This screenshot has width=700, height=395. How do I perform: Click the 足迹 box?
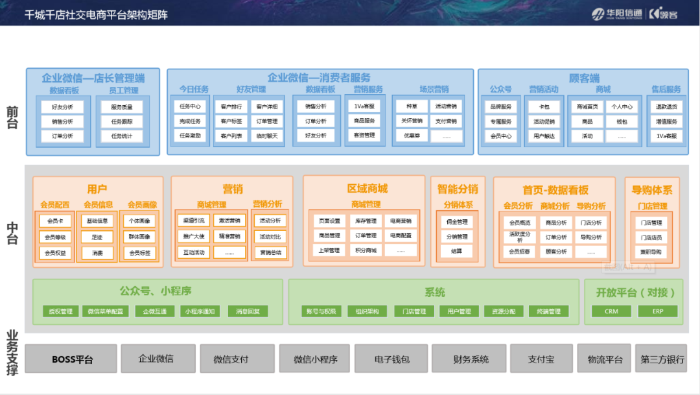(97, 237)
